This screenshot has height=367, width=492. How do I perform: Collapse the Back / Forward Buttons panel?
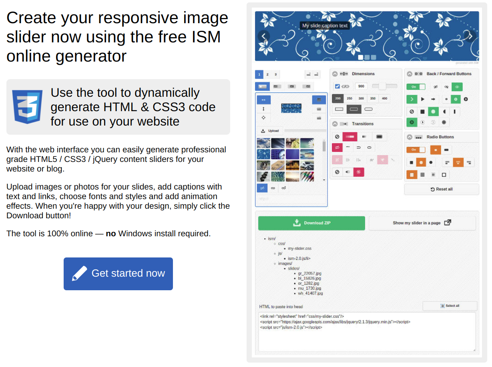(x=410, y=74)
